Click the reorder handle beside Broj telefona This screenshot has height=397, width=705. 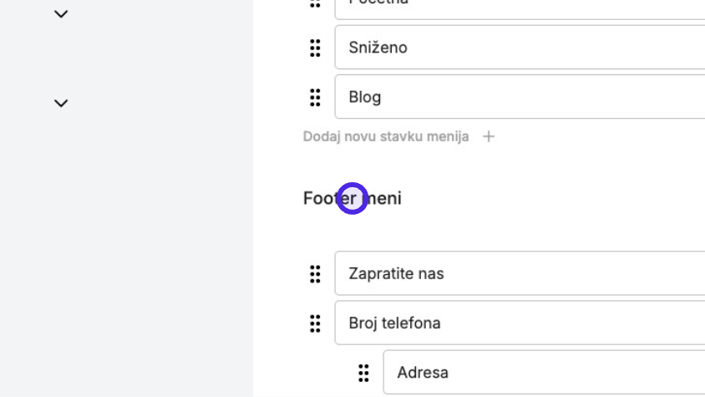click(315, 323)
